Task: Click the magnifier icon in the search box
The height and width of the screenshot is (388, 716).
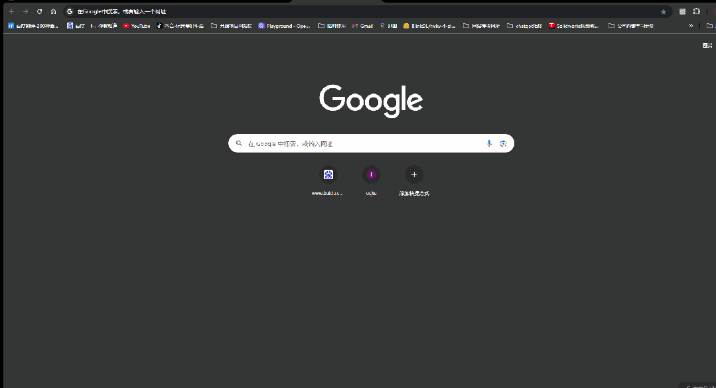Action: click(239, 143)
